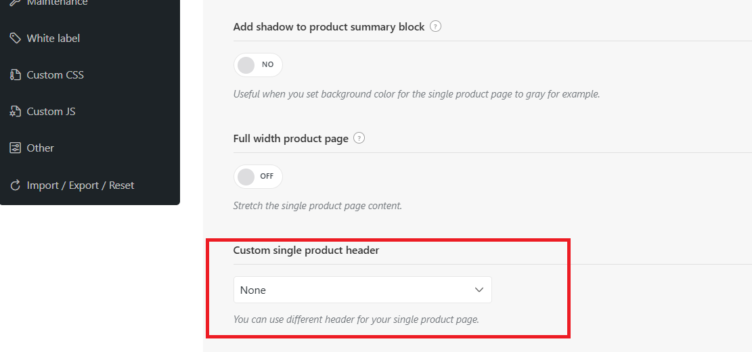Image resolution: width=752 pixels, height=352 pixels.
Task: Open help tooltip for Full width product page
Action: tap(359, 138)
